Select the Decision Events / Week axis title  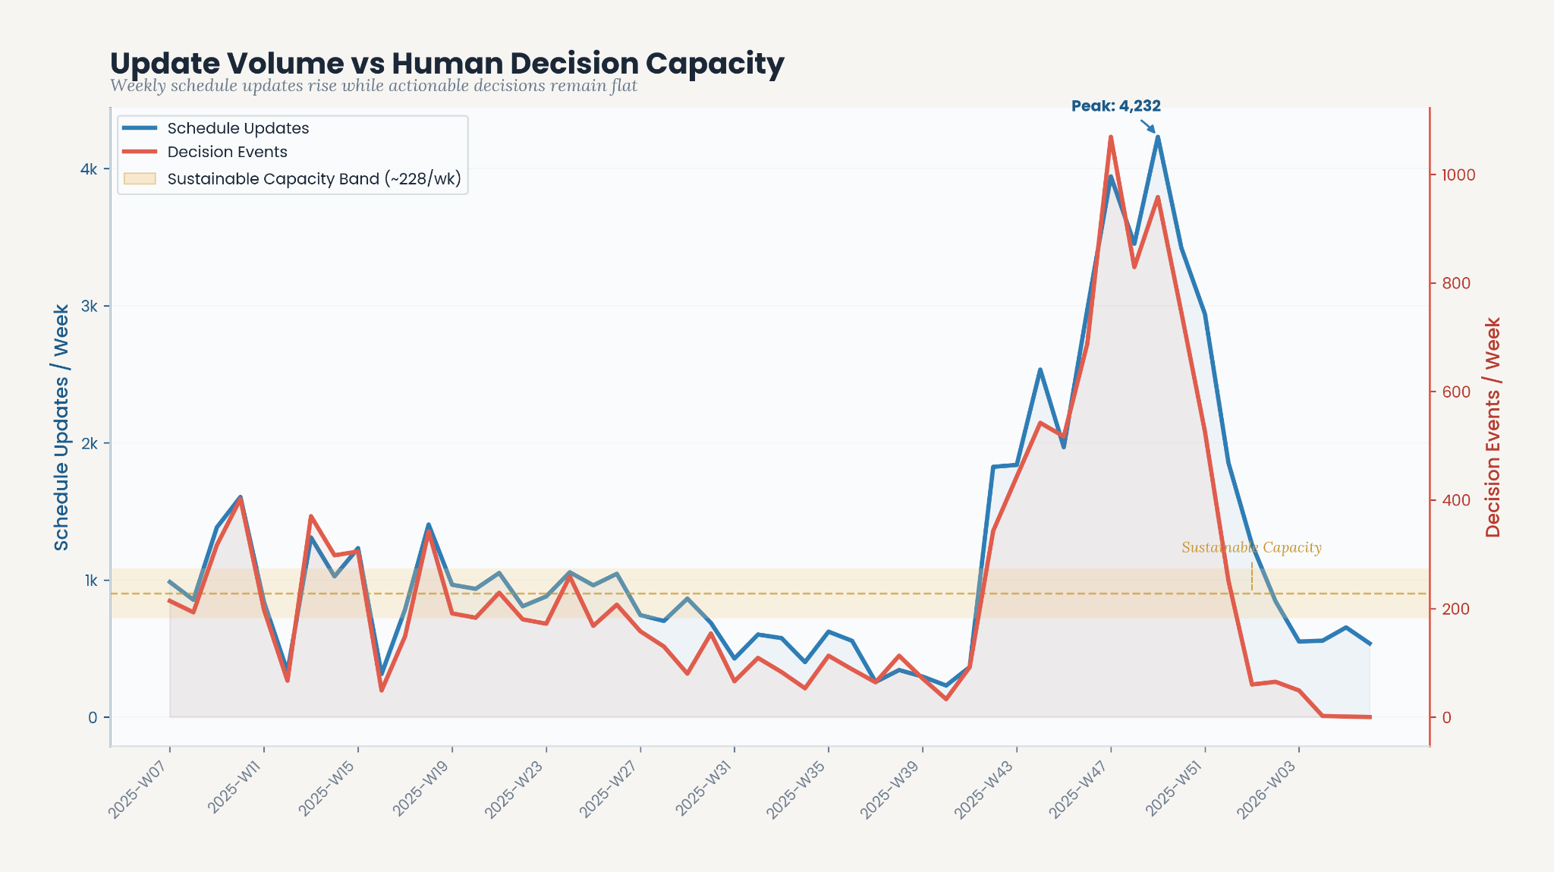tap(1493, 427)
